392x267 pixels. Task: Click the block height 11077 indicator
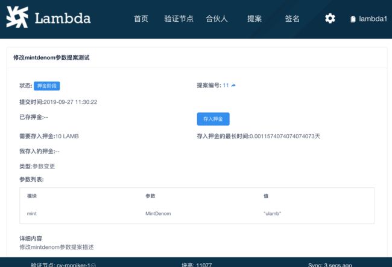click(197, 265)
